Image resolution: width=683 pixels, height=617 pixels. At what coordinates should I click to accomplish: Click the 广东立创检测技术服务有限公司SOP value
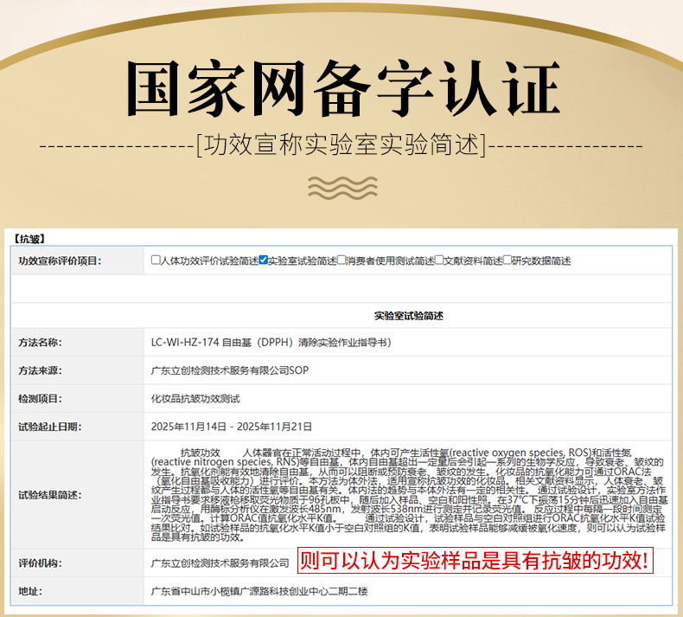click(x=230, y=370)
